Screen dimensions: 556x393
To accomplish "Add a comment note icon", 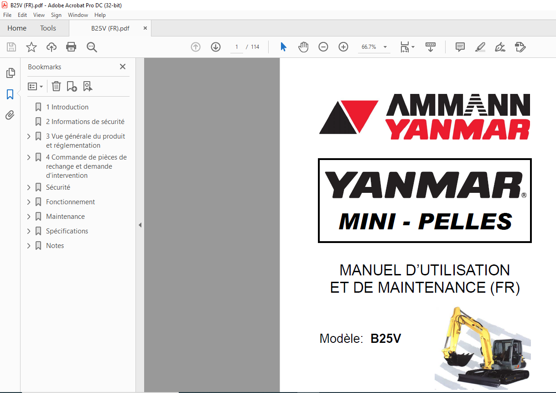I will point(460,47).
